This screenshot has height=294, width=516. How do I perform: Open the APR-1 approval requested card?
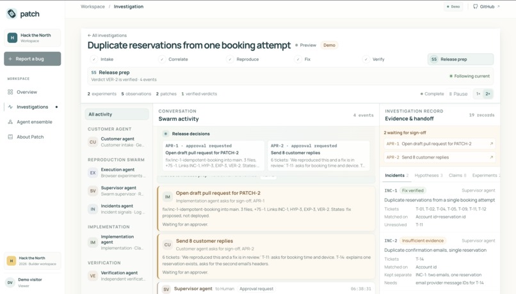pos(213,156)
